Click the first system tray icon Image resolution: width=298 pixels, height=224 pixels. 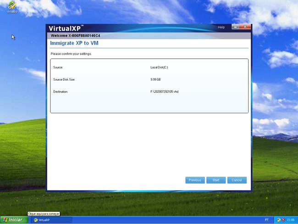[x=278, y=220]
